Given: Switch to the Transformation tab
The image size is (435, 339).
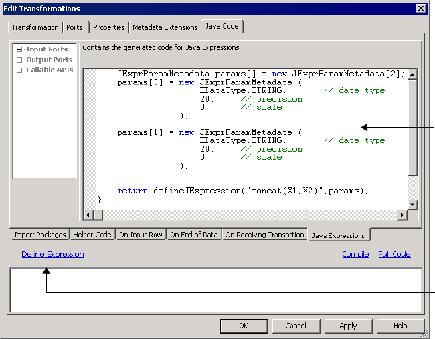Looking at the screenshot, I should (35, 27).
